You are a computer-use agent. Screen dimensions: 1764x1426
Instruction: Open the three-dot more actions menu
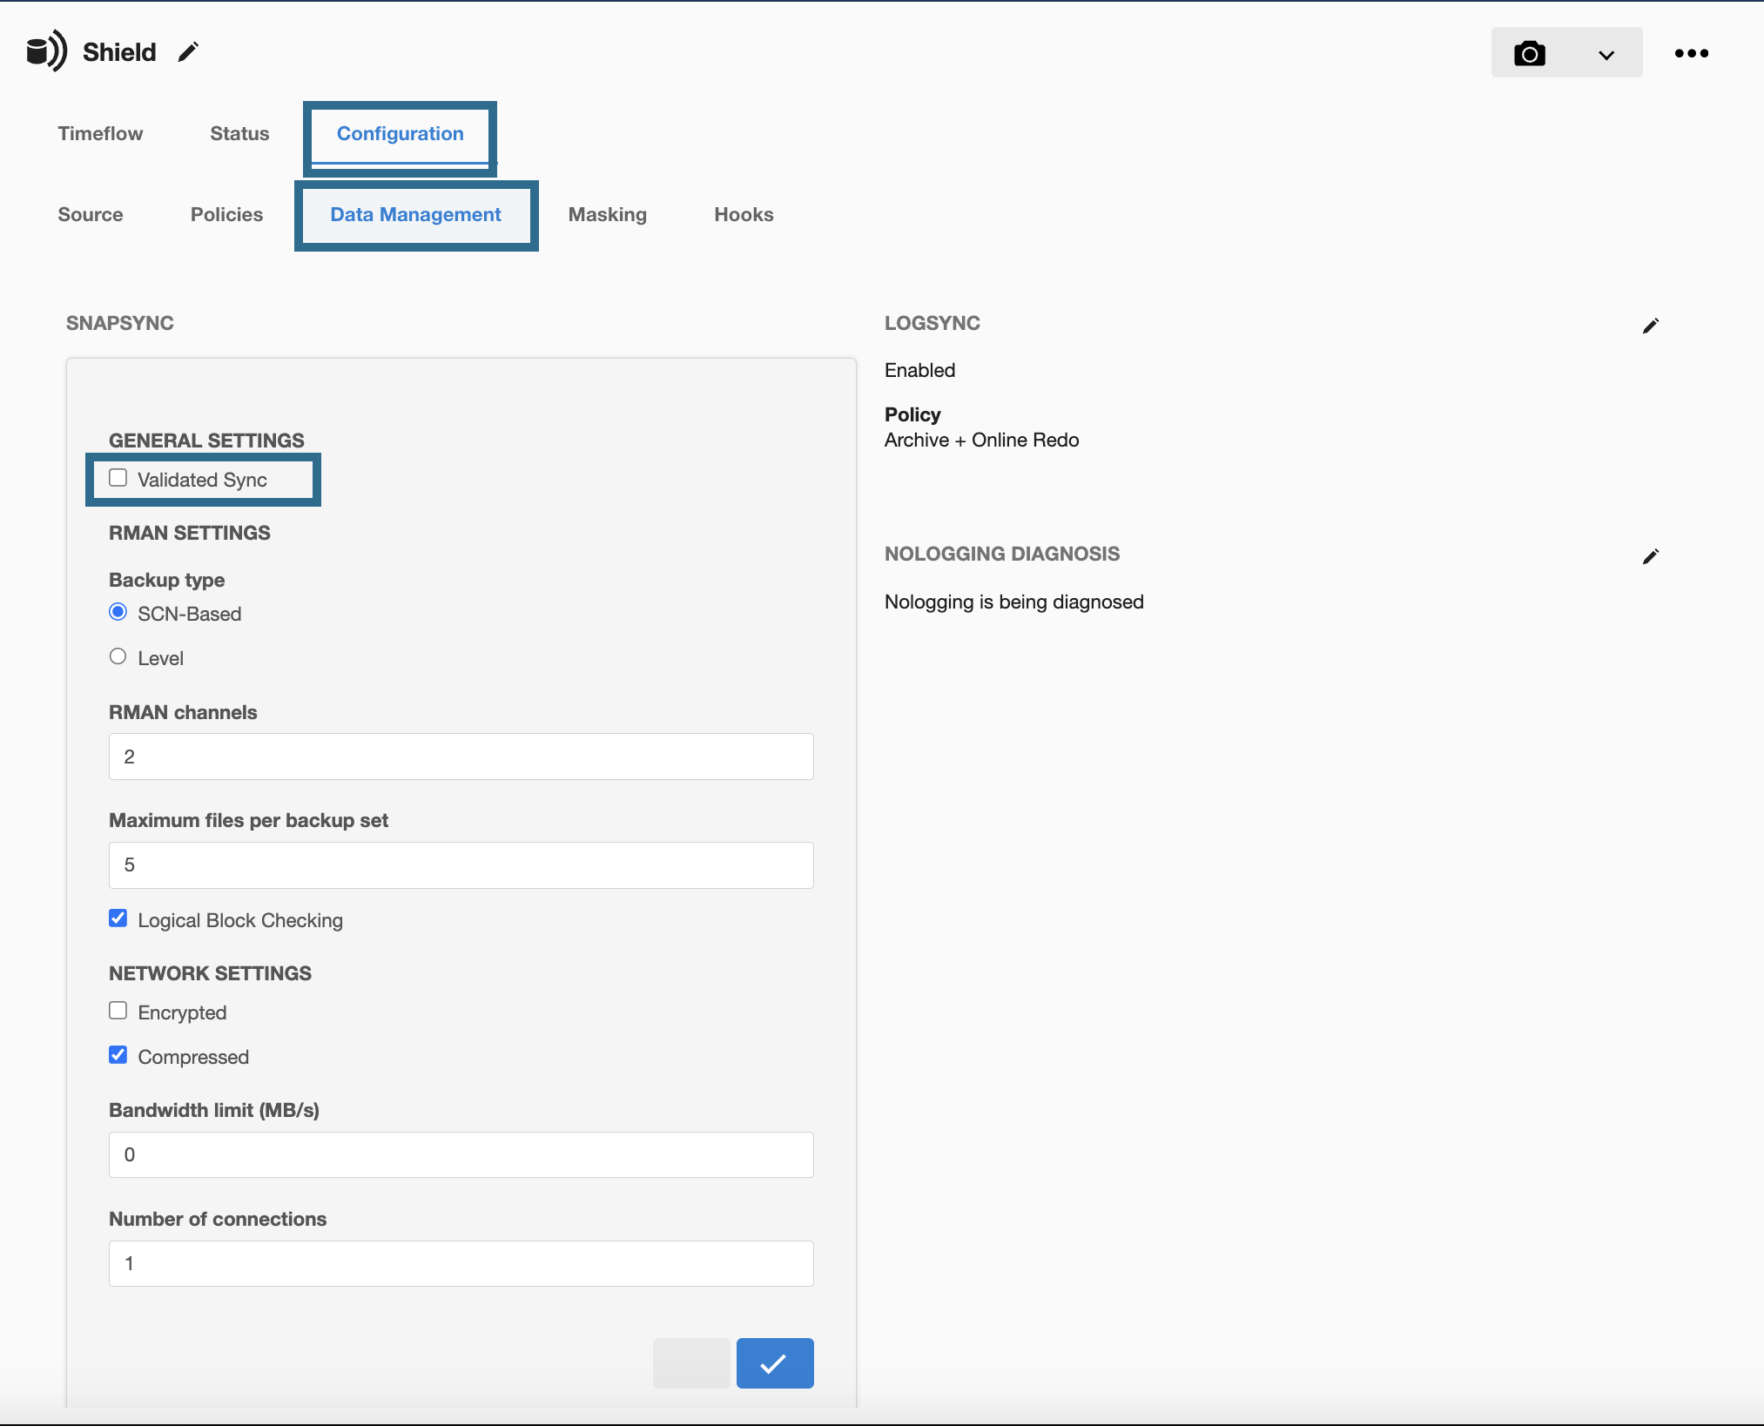click(1691, 54)
